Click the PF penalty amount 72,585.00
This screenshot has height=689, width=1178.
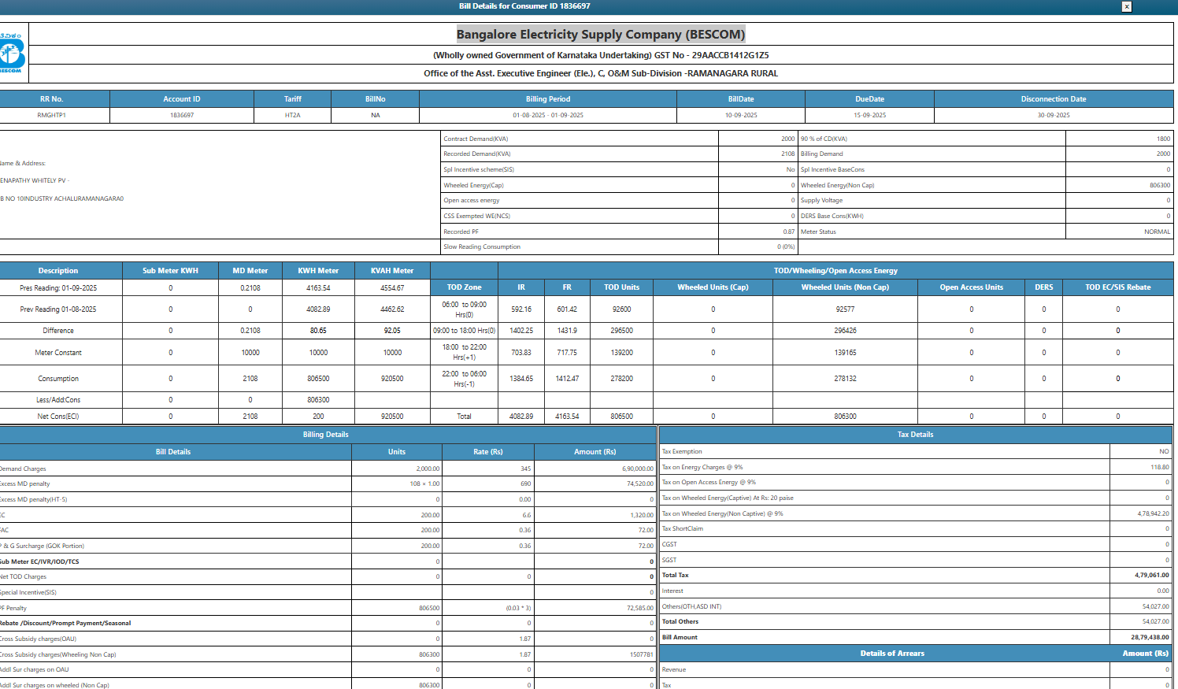640,609
